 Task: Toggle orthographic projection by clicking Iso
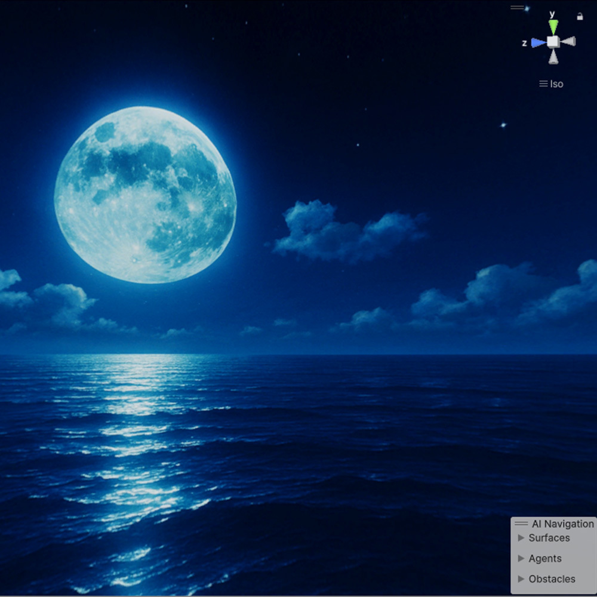[556, 84]
